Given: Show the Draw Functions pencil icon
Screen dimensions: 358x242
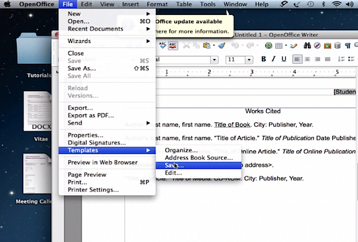Looking at the screenshot, I should pyautogui.click(x=294, y=46).
